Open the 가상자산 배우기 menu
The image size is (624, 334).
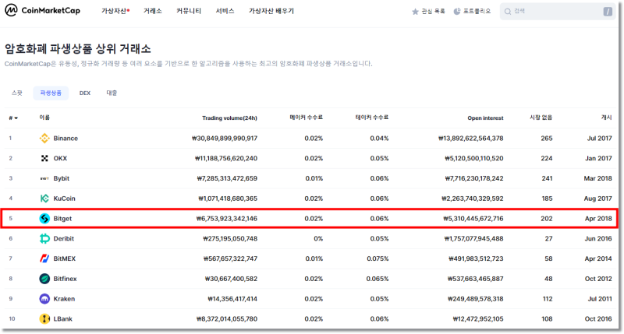(x=271, y=11)
